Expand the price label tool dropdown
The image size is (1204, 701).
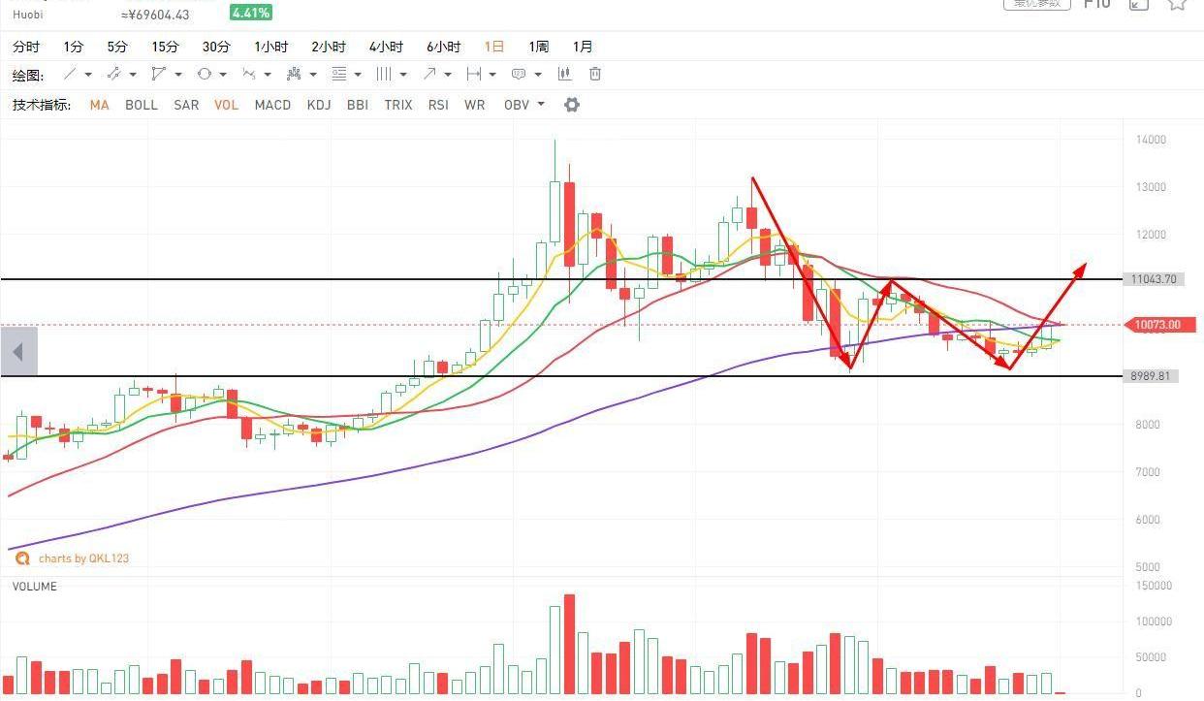click(537, 75)
